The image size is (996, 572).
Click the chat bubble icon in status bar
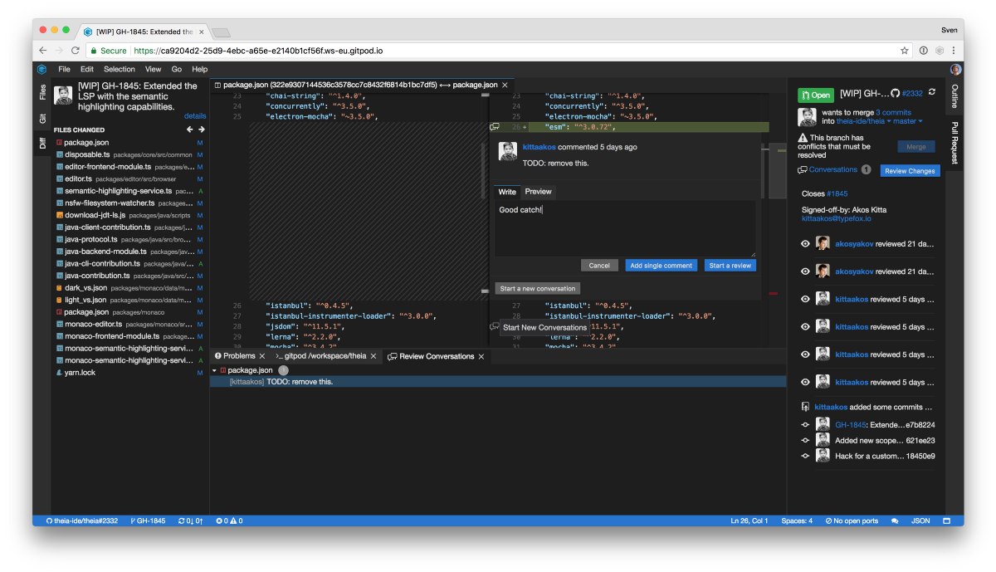pos(895,521)
